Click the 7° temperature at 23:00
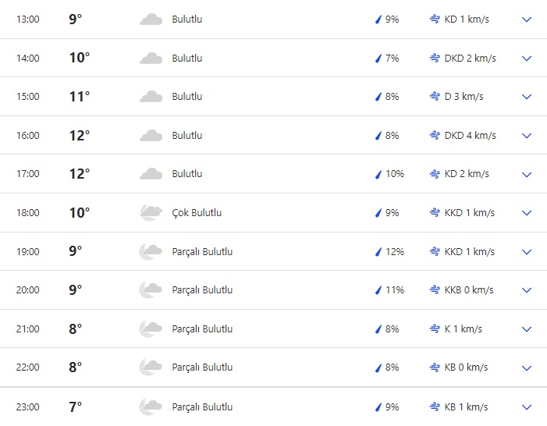Image resolution: width=547 pixels, height=426 pixels. click(75, 406)
